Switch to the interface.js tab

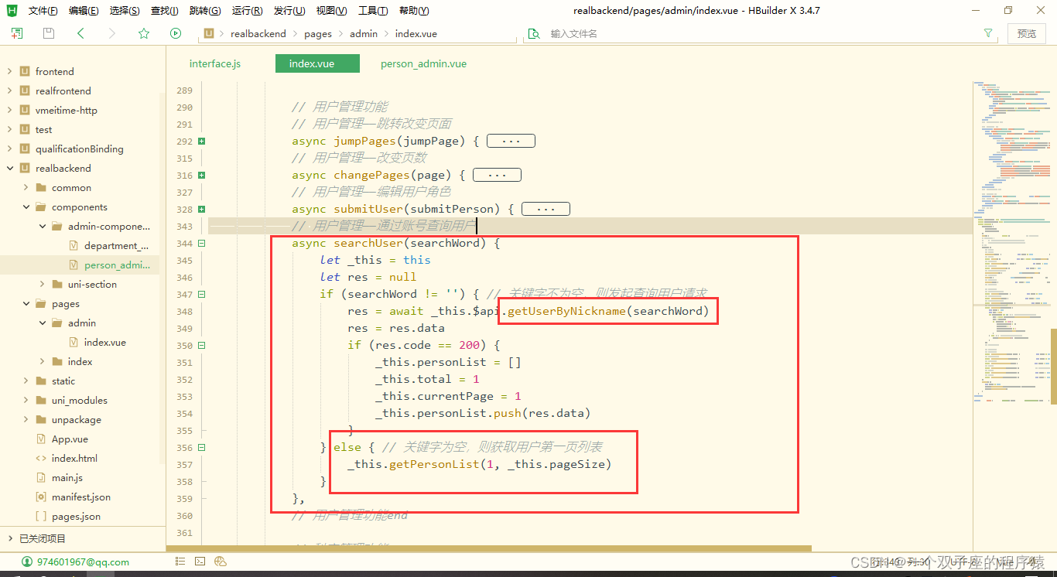pos(215,63)
